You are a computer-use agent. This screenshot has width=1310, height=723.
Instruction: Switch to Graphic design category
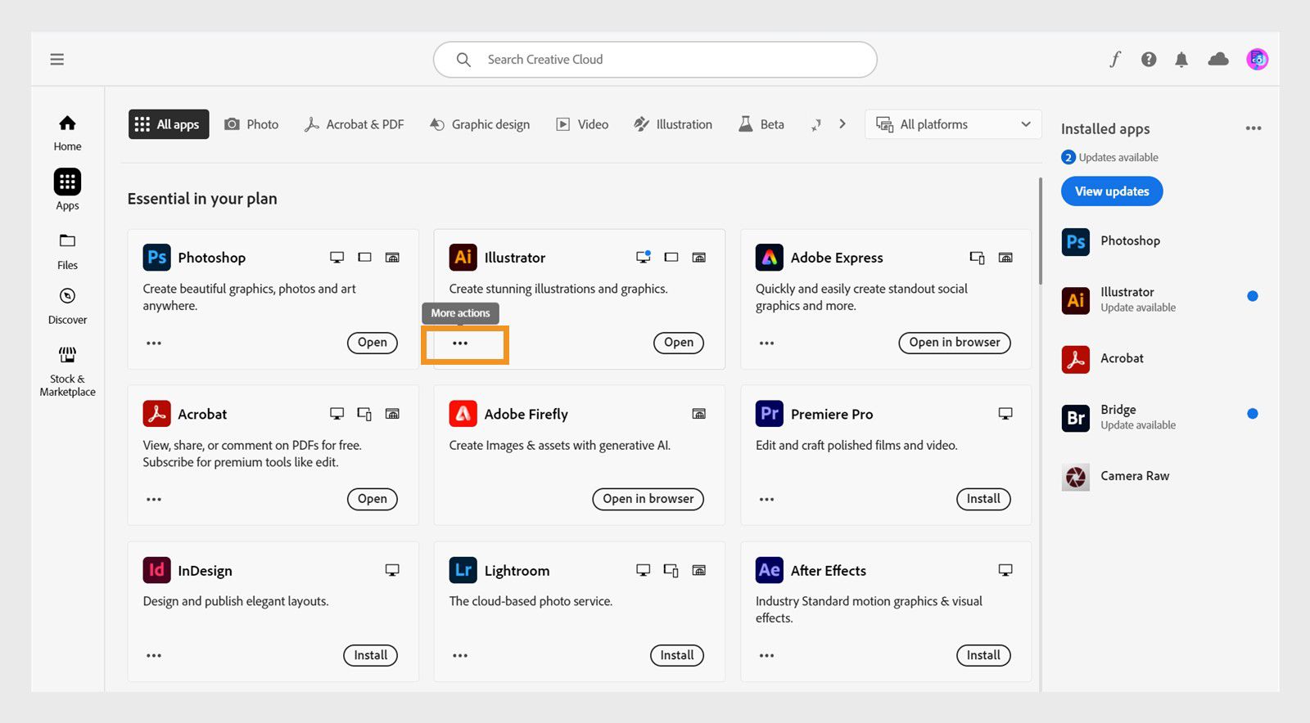coord(480,124)
